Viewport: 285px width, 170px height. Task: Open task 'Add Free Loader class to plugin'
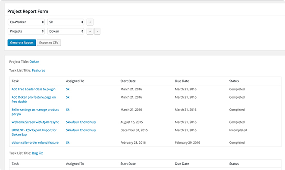34,89
